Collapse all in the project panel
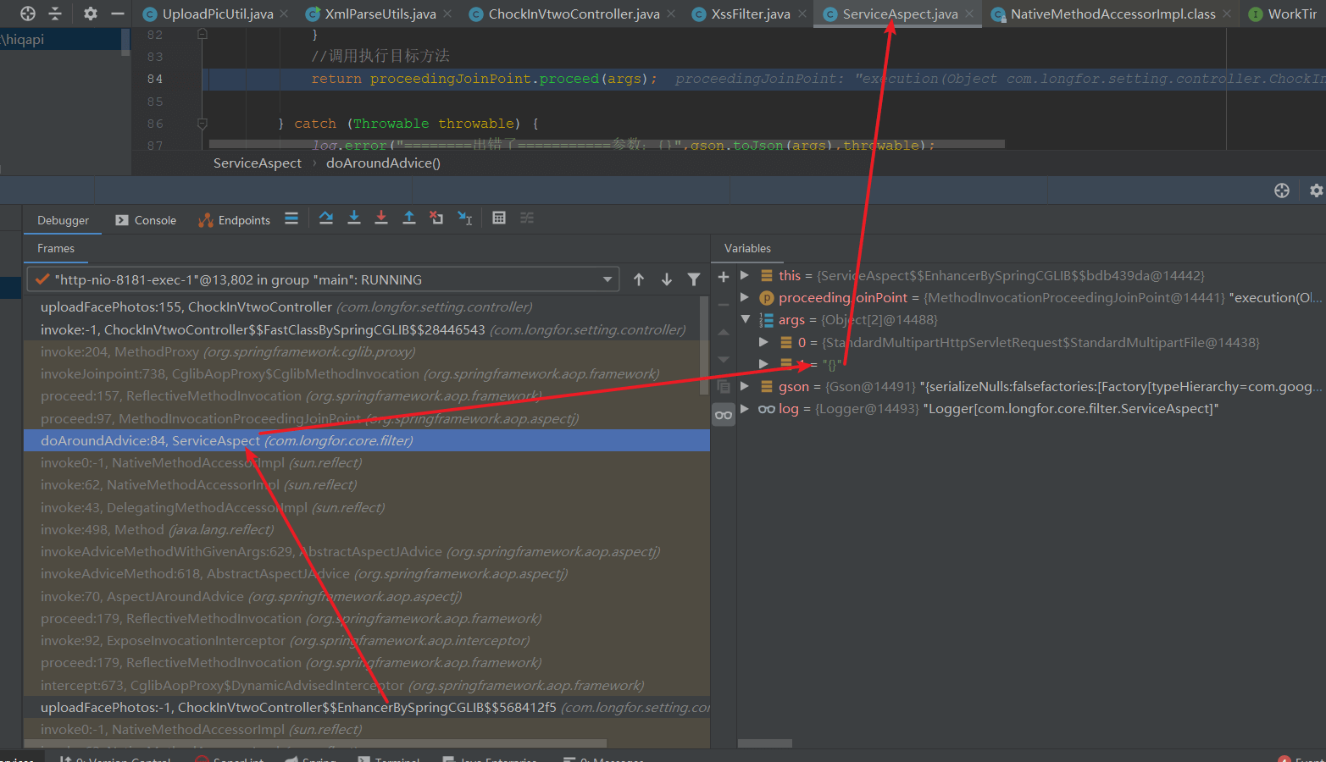Viewport: 1326px width, 762px height. coord(55,14)
